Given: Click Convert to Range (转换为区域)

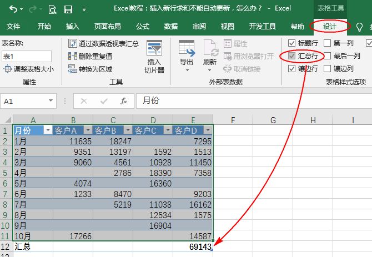Looking at the screenshot, I should tap(90, 69).
